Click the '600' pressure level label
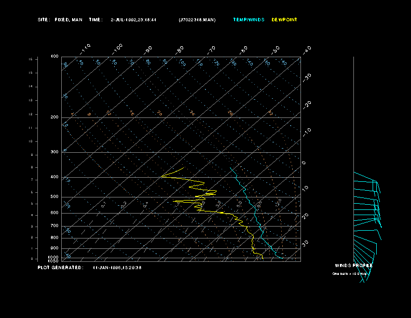 [54, 213]
